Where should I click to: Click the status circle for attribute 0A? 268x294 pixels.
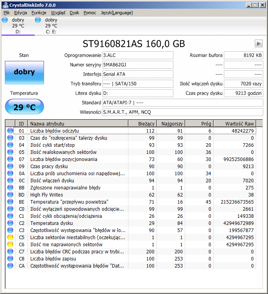(10, 173)
